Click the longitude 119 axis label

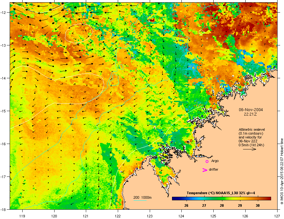(x=22, y=216)
